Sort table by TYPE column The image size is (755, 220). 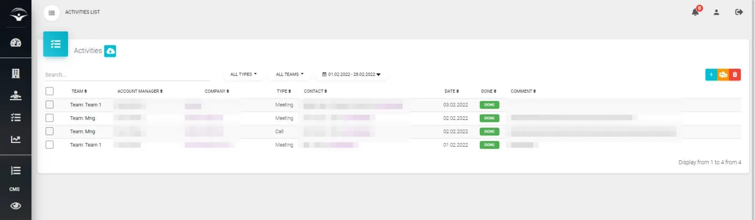tap(284, 91)
